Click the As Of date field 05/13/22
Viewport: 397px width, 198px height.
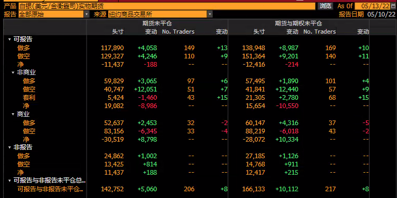click(x=373, y=6)
